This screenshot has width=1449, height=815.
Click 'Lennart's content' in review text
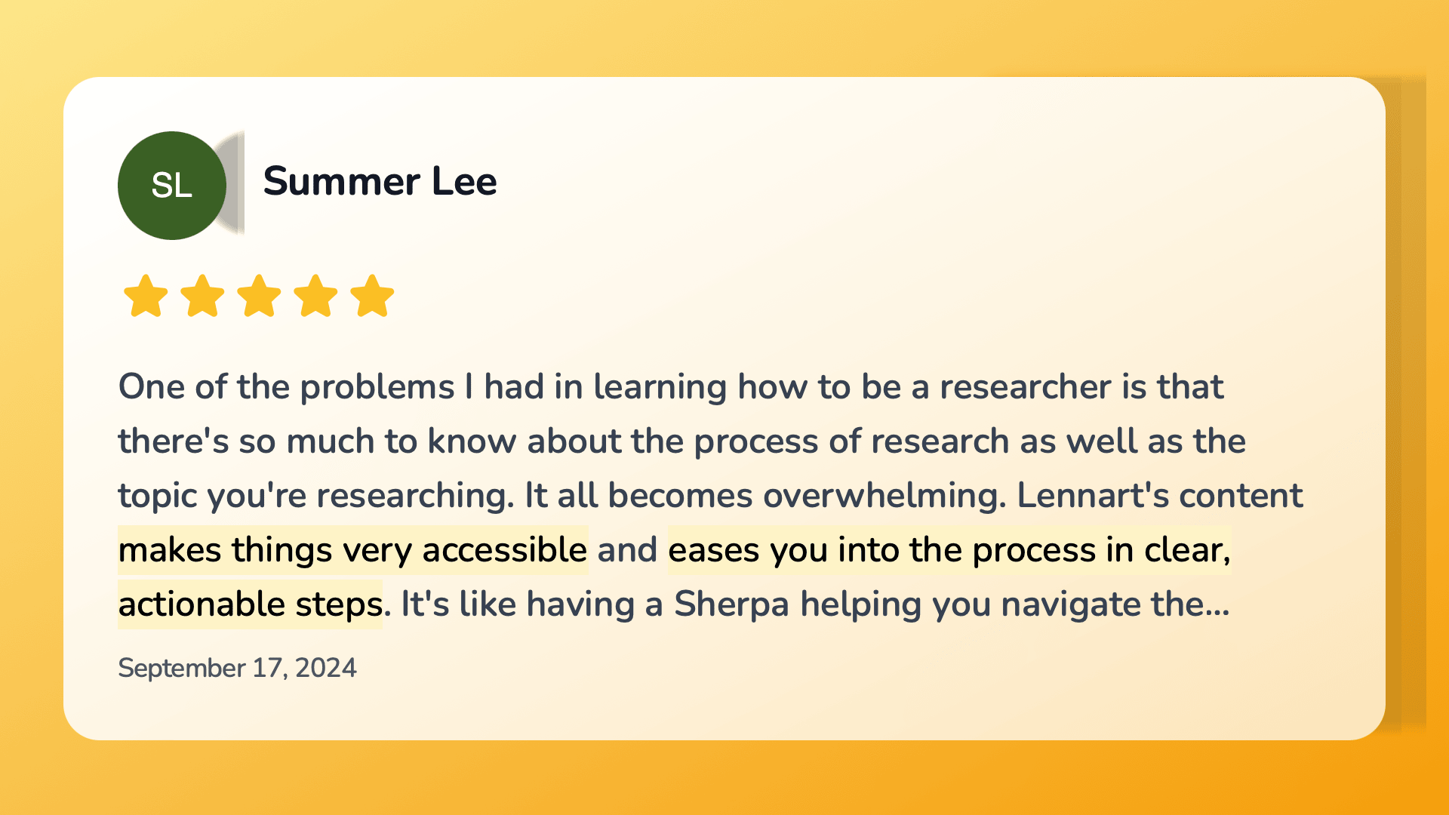[1160, 496]
